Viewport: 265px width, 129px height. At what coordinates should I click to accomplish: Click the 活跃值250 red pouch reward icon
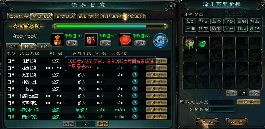(x=91, y=40)
